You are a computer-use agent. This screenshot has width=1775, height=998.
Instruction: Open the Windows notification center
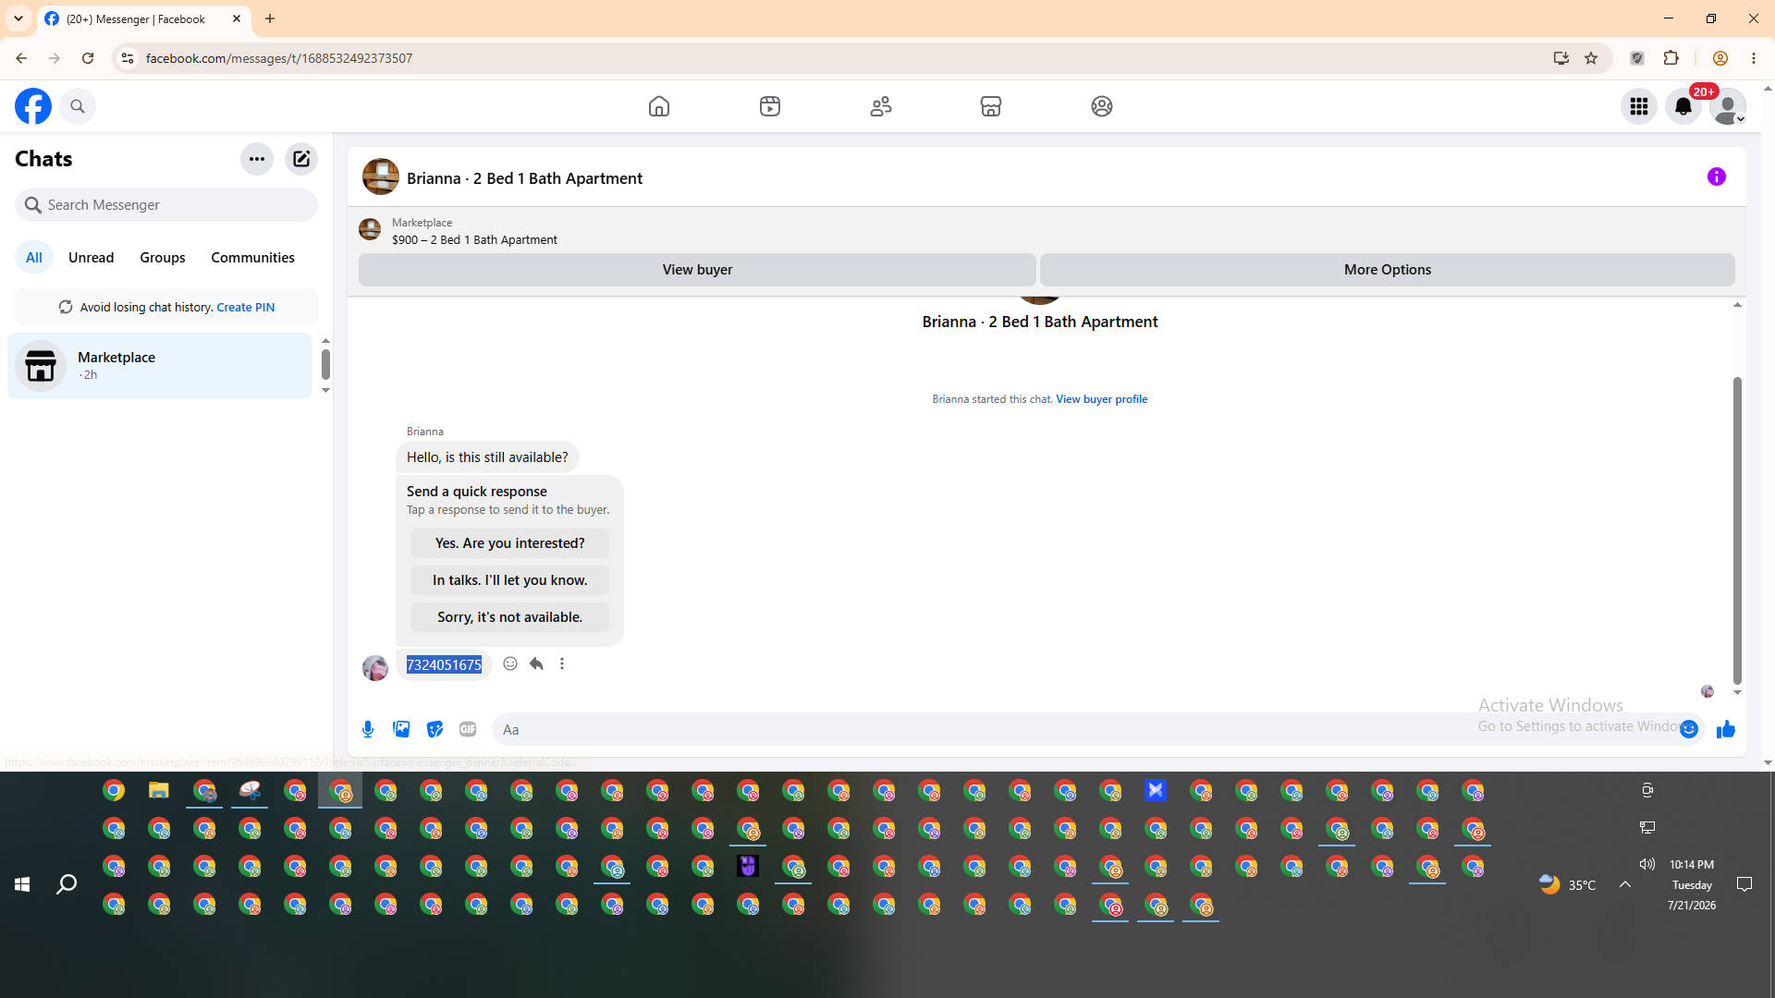coord(1744,884)
